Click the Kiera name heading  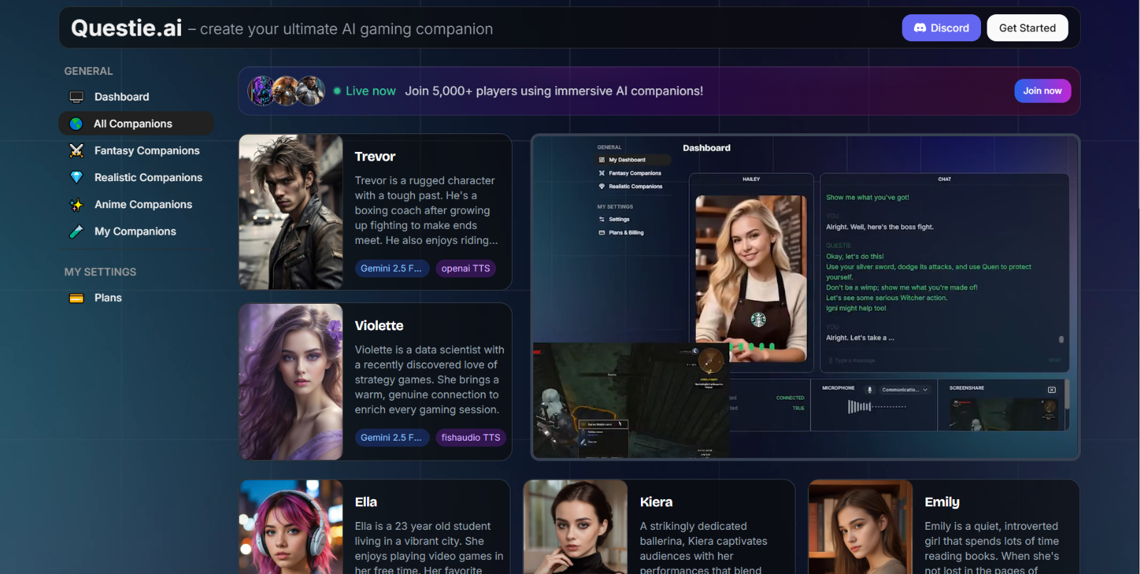(x=656, y=502)
